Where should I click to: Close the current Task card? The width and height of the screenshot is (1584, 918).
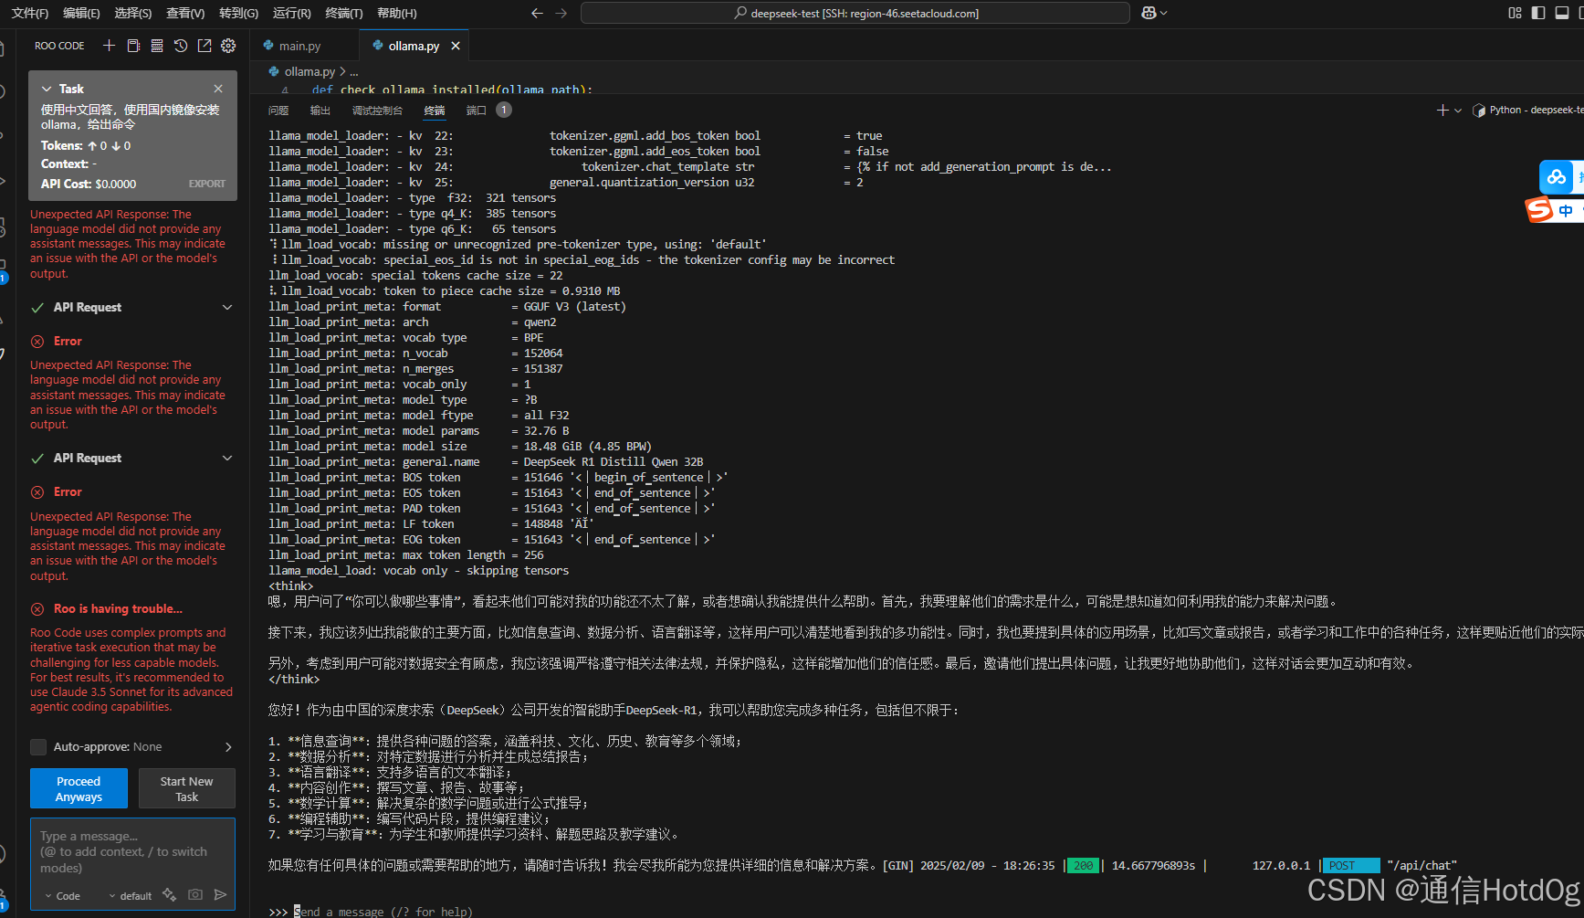(x=218, y=89)
